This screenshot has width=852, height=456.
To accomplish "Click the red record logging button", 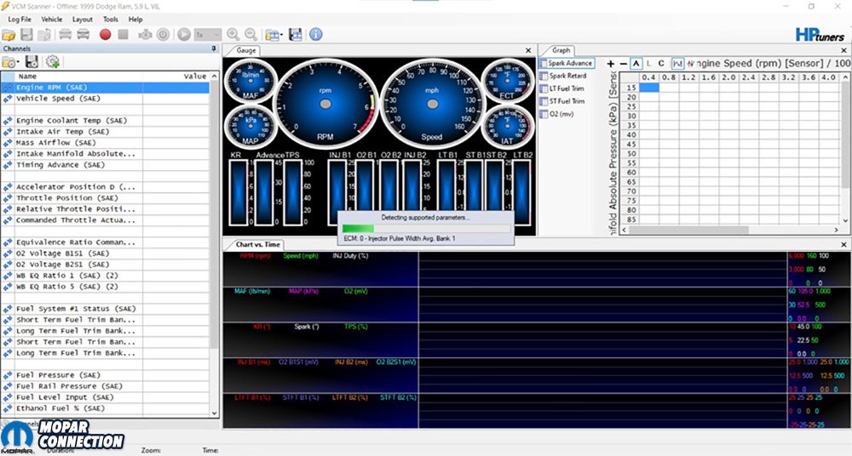I will coord(106,35).
